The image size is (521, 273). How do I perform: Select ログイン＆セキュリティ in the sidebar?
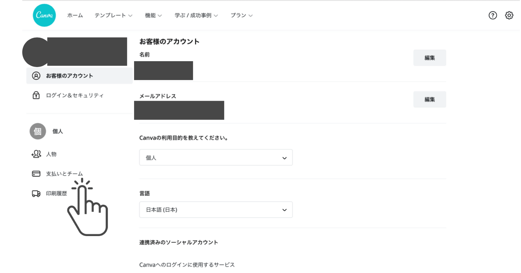pos(75,96)
